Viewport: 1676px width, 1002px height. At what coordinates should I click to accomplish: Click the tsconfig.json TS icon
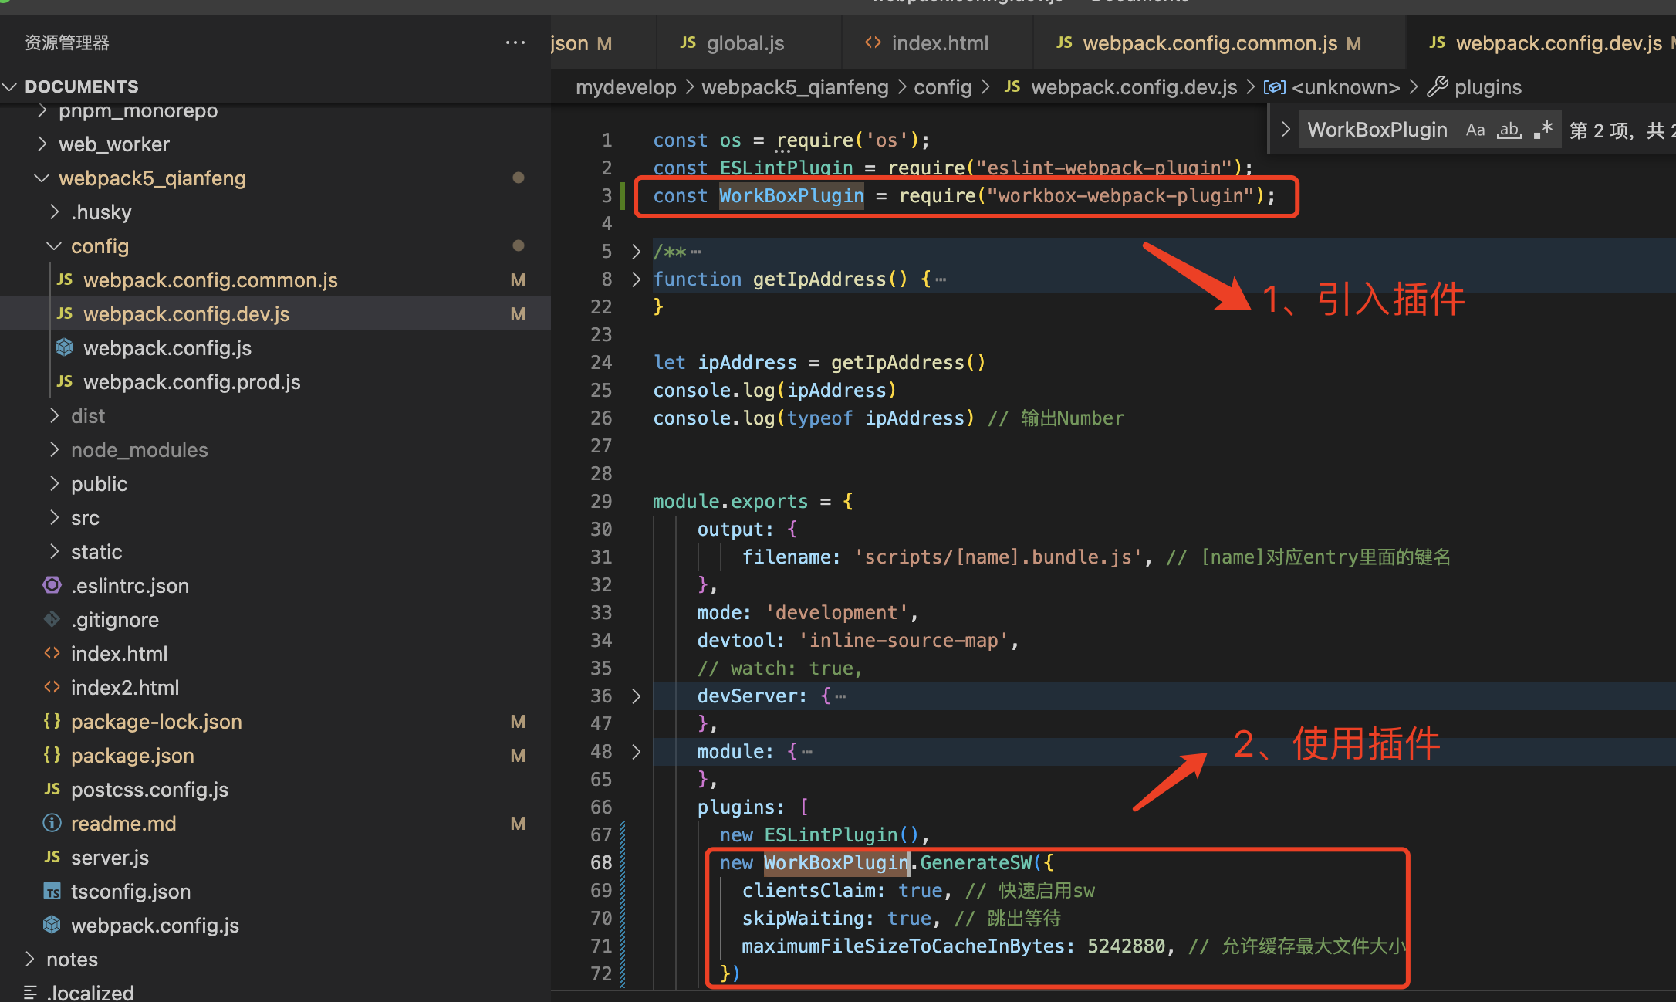pyautogui.click(x=52, y=892)
